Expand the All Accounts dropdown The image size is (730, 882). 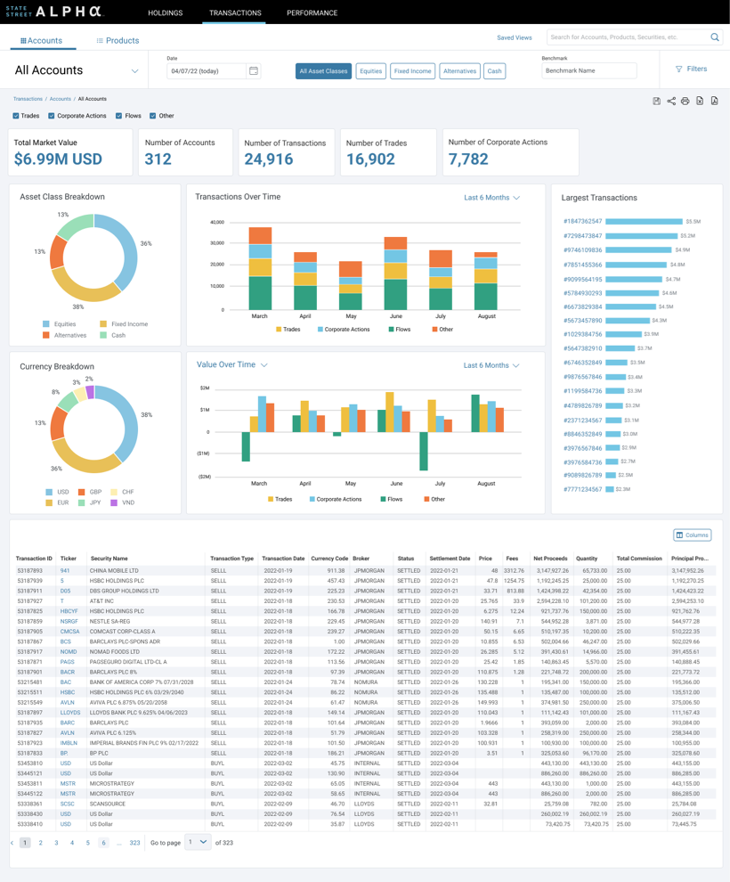pos(134,71)
